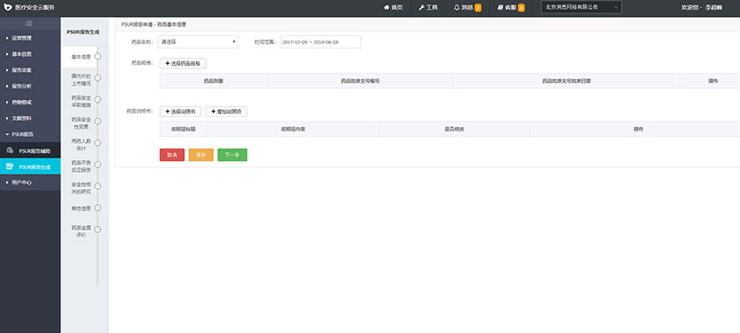Select the last wizard step circle

tap(97, 229)
